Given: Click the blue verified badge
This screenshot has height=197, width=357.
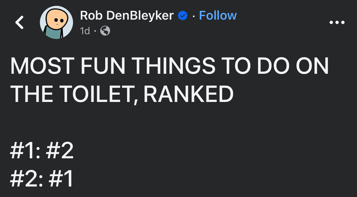Looking at the screenshot, I should (182, 16).
